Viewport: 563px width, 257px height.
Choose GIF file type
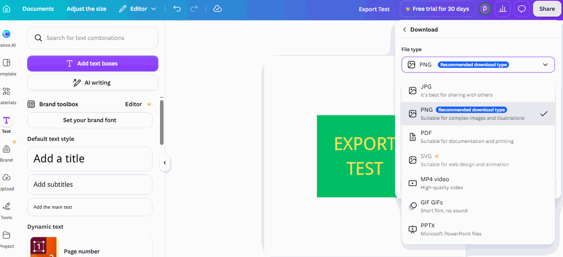[478, 206]
